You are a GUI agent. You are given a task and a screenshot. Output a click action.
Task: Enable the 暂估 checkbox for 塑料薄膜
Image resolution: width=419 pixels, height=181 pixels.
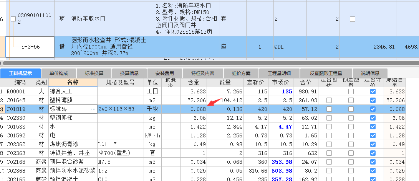point(329,100)
